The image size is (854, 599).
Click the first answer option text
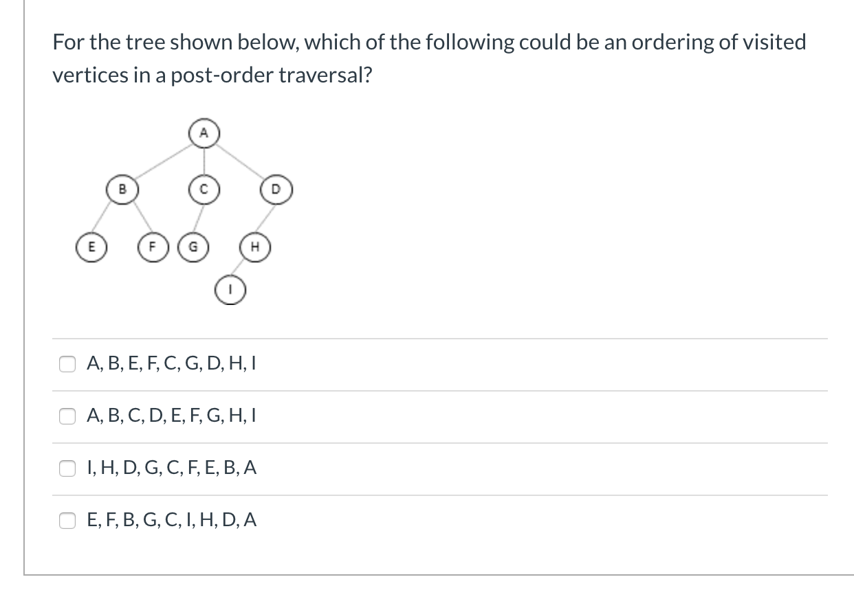pyautogui.click(x=172, y=363)
